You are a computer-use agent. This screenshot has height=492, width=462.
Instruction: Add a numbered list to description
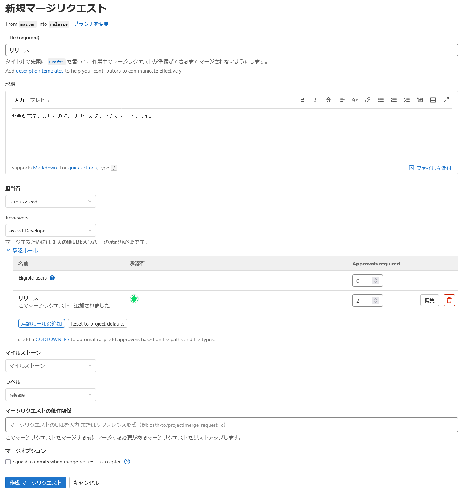[x=394, y=100]
